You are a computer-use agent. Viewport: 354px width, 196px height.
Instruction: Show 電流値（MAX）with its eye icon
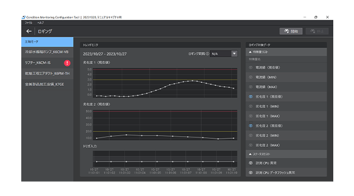(x=250, y=87)
